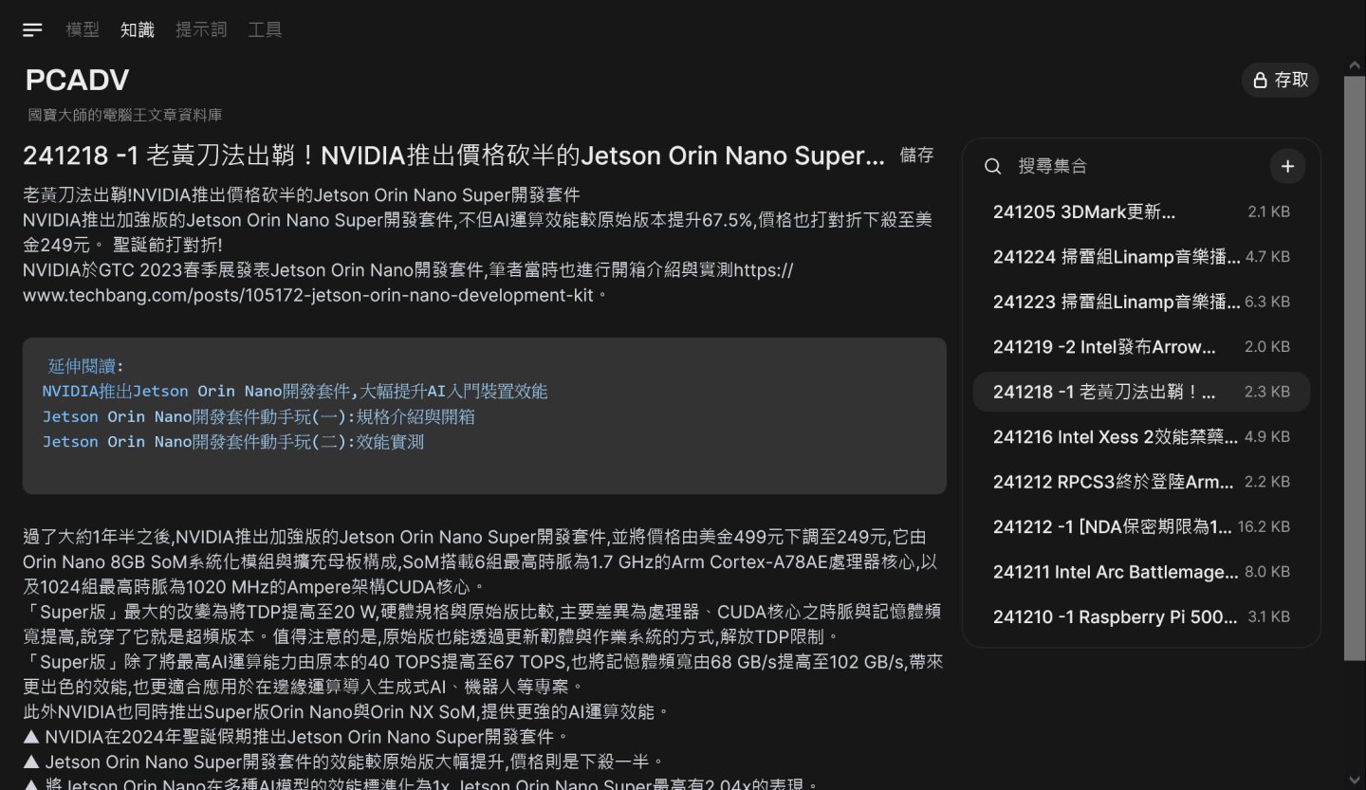
Task: Click the document title 241218 -1 heading
Action: 453,156
